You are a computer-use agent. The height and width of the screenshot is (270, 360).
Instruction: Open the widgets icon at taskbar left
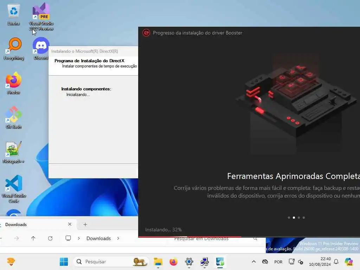click(11, 262)
